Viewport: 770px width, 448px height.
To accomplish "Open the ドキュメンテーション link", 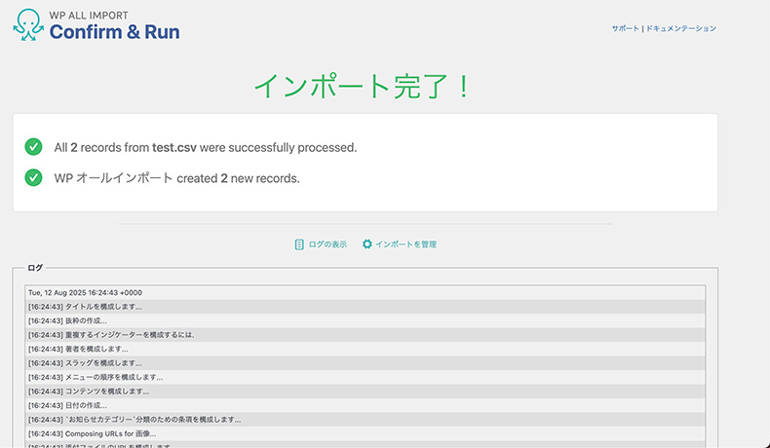I will (x=680, y=28).
